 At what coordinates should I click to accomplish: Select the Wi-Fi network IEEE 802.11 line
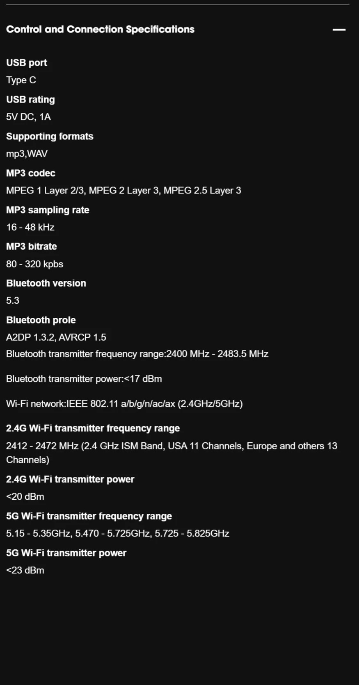(x=124, y=404)
